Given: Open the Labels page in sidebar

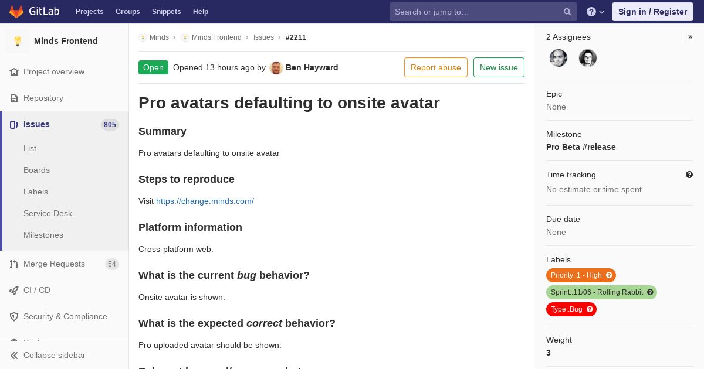Looking at the screenshot, I should click(x=36, y=192).
